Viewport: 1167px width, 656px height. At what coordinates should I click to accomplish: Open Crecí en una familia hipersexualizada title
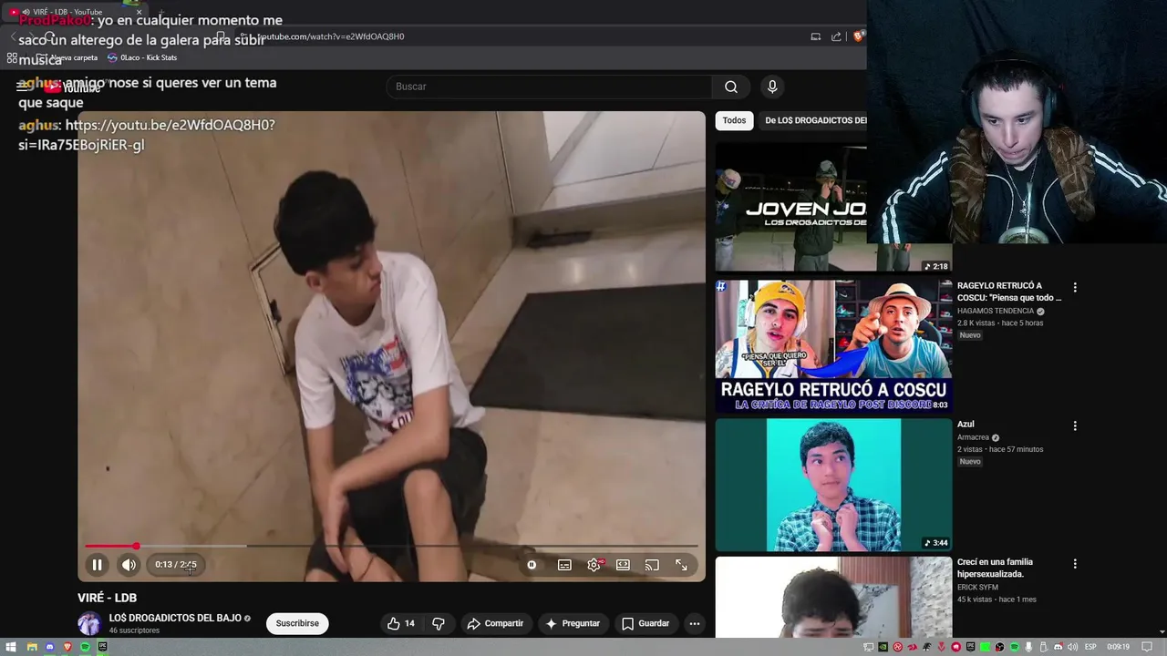coord(995,568)
